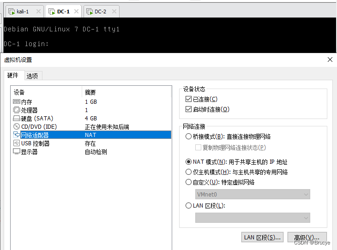Select the USB 控制器 device row
Viewport: 337px width, 250px height.
tap(91, 143)
